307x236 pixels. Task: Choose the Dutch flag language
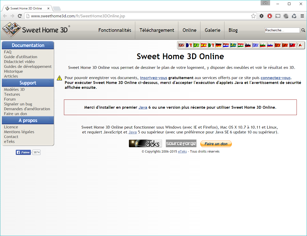(x=226, y=45)
